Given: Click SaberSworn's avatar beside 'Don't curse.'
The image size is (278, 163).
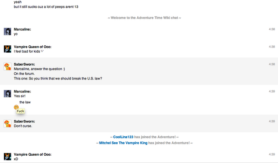Looking at the screenshot, I should tap(7, 124).
